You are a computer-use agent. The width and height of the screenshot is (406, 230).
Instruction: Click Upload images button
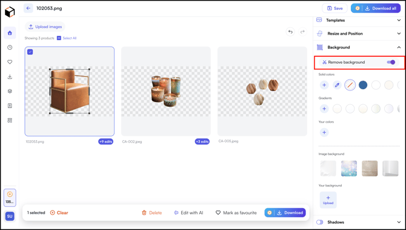click(x=45, y=27)
